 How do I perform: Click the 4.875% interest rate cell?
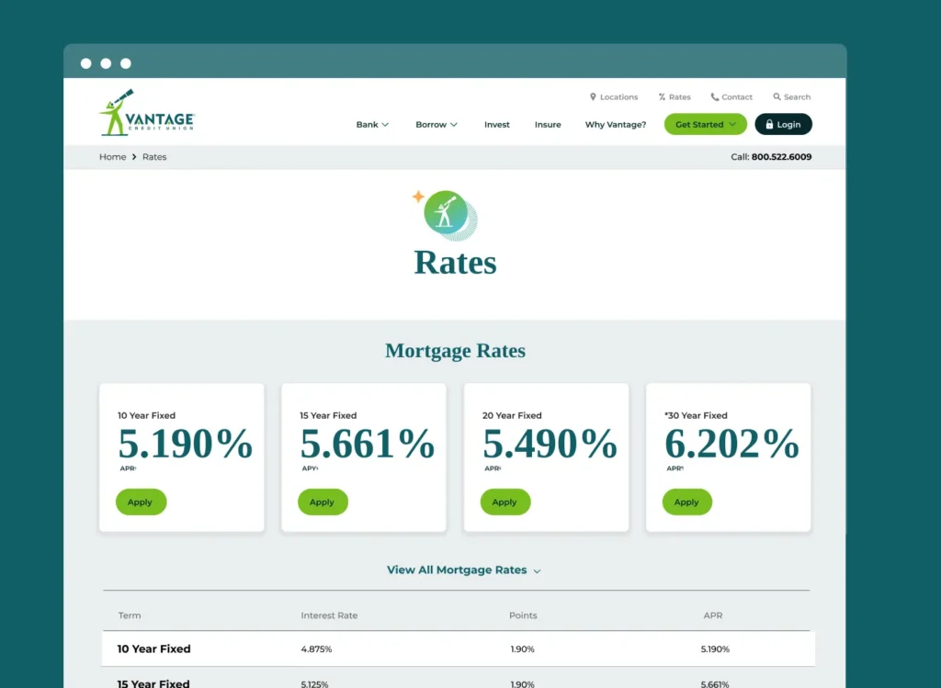pos(316,649)
